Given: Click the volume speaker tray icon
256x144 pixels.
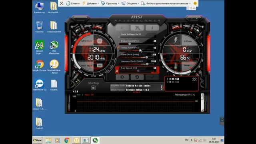Looking at the screenshot, I should point(204,140).
